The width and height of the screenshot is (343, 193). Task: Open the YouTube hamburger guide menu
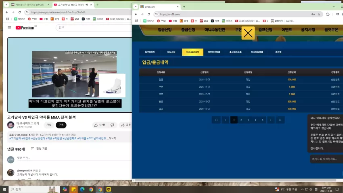[9, 28]
